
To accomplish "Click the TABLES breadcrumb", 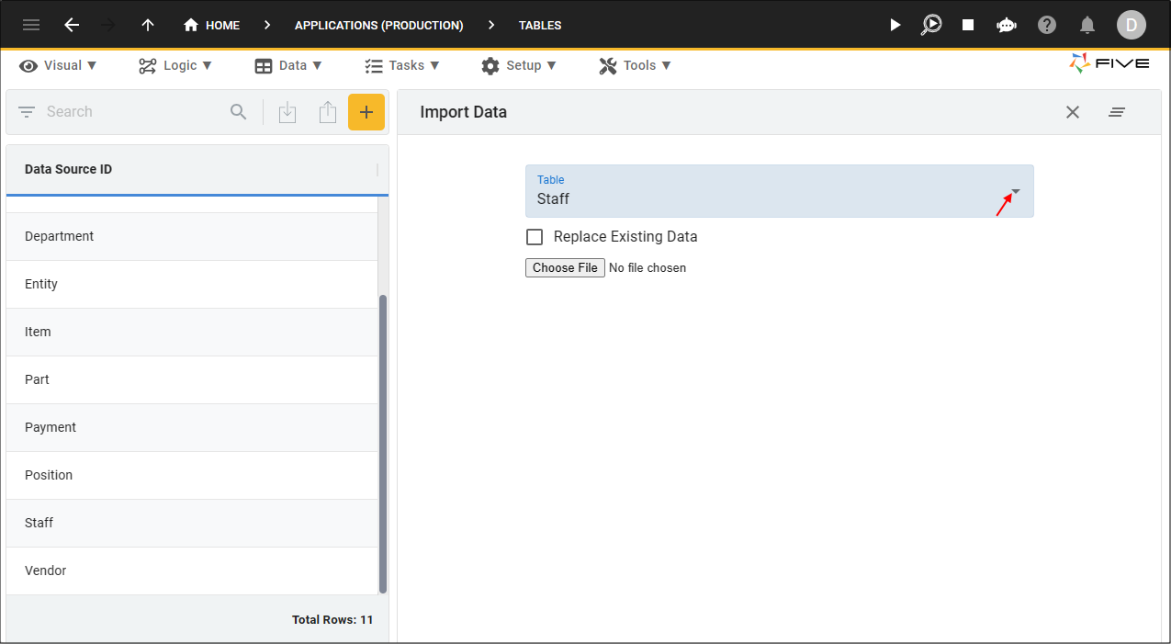I will pos(540,25).
